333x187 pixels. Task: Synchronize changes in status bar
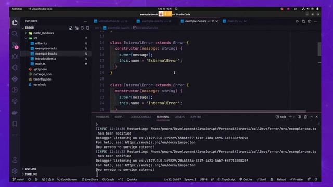coord(29,179)
